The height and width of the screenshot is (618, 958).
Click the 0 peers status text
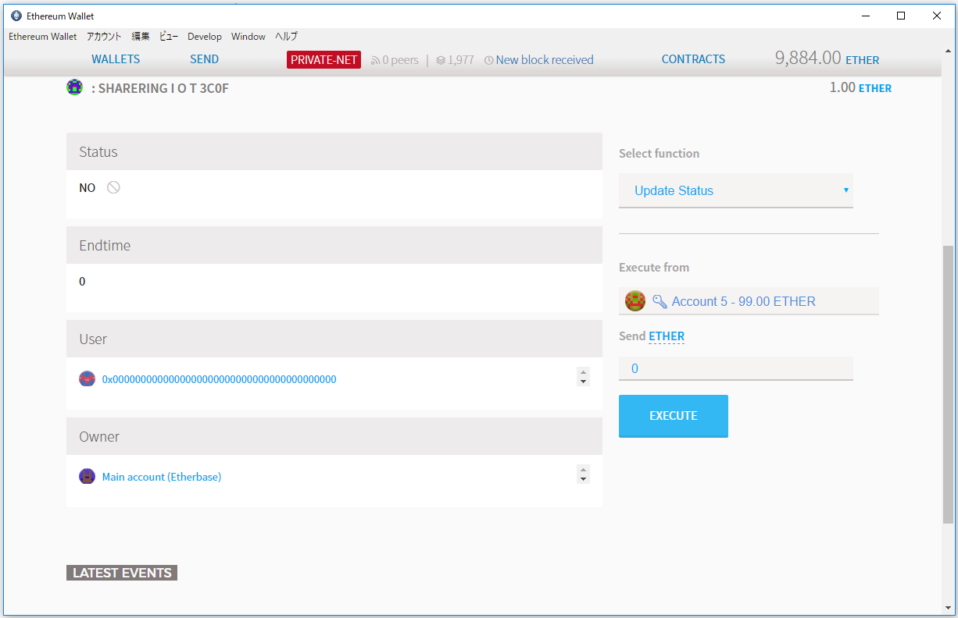[x=401, y=60]
